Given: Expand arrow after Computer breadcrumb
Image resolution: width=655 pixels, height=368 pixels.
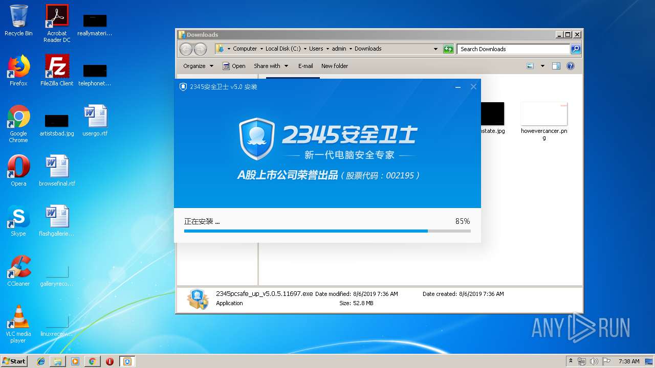Looking at the screenshot, I should pos(261,49).
